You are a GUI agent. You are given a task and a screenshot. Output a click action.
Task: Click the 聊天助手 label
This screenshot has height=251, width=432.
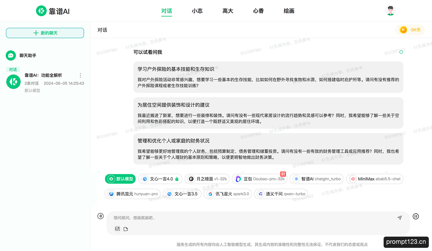[28, 56]
